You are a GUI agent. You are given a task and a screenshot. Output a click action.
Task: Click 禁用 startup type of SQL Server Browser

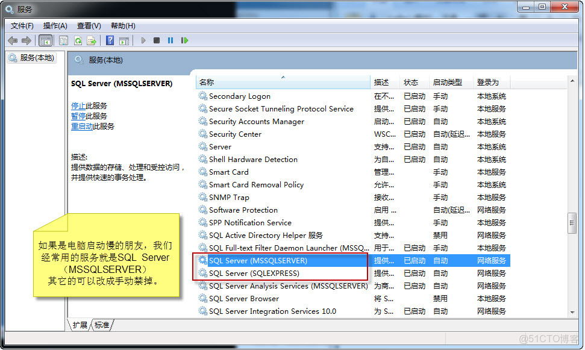pos(440,299)
